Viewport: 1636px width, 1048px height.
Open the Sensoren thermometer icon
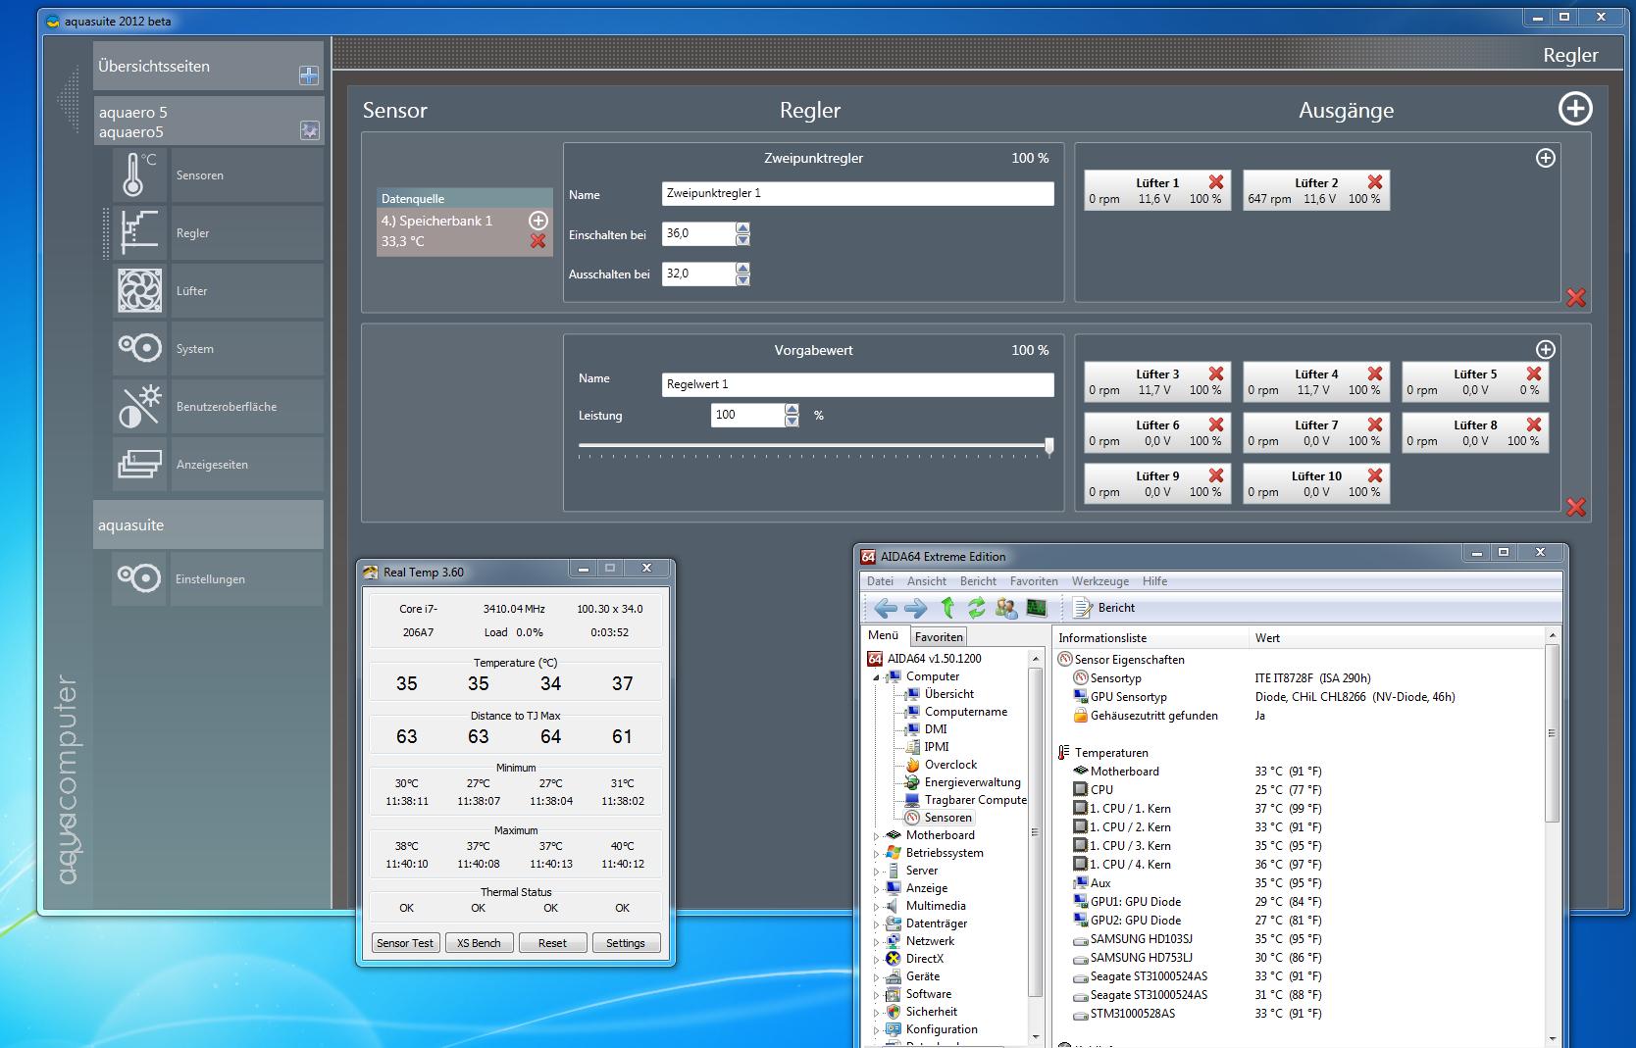click(x=137, y=175)
